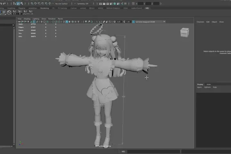Open the Rigging shelf tab
The width and height of the screenshot is (231, 154).
pos(22,8)
